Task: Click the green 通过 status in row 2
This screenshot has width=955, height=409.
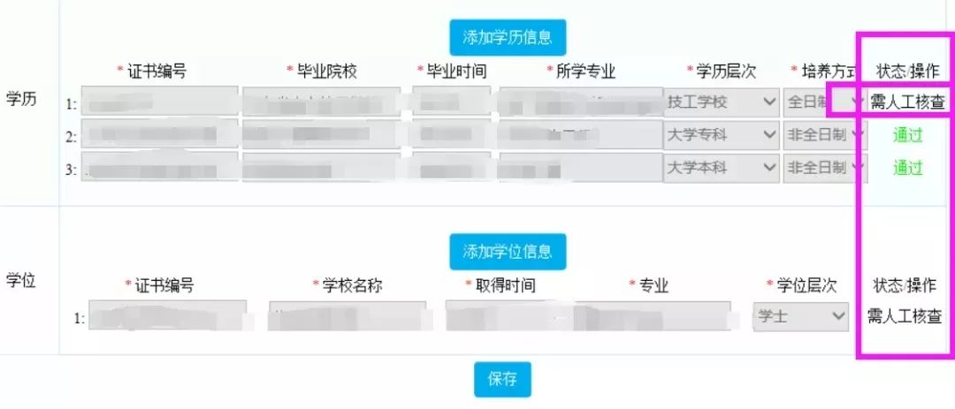Action: point(907,134)
